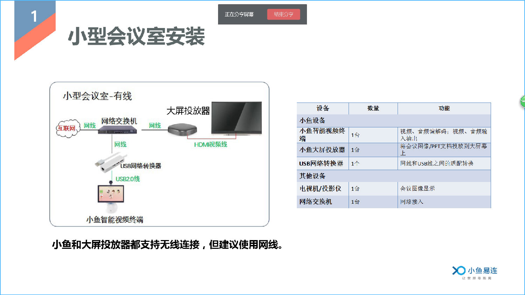The width and height of the screenshot is (525, 295).
Task: Click the 功能 table header
Action: point(444,108)
